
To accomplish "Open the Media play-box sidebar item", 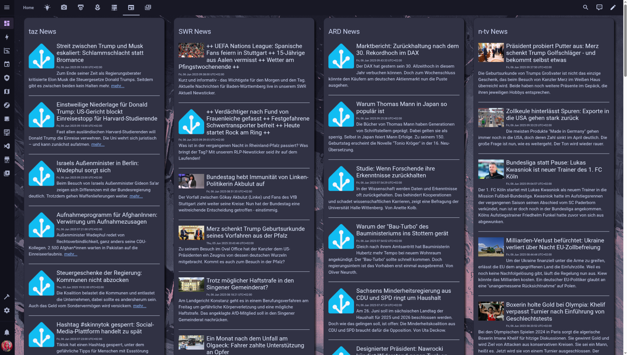I will click(7, 173).
